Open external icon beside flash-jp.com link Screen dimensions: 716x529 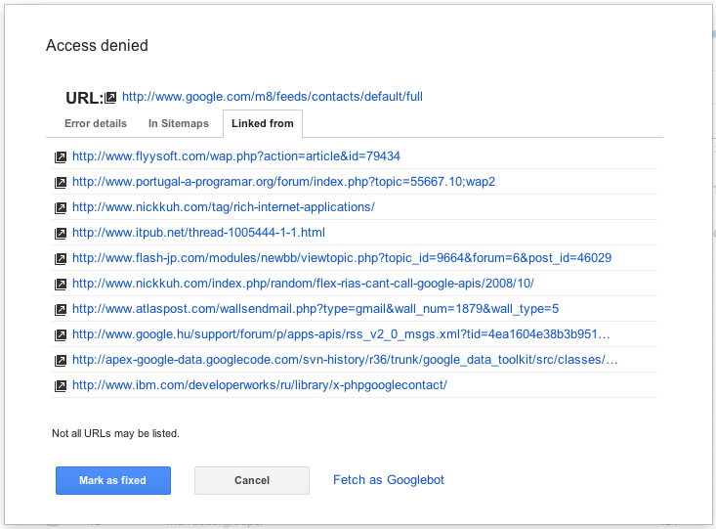(61, 258)
